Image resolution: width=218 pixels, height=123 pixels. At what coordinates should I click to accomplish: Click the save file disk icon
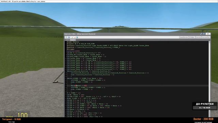(x=69, y=37)
